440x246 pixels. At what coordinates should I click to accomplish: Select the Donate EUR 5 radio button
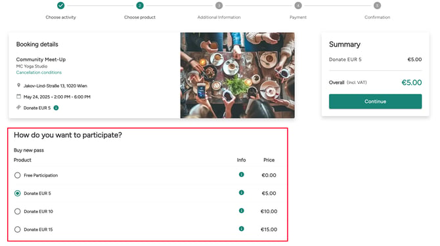point(17,194)
